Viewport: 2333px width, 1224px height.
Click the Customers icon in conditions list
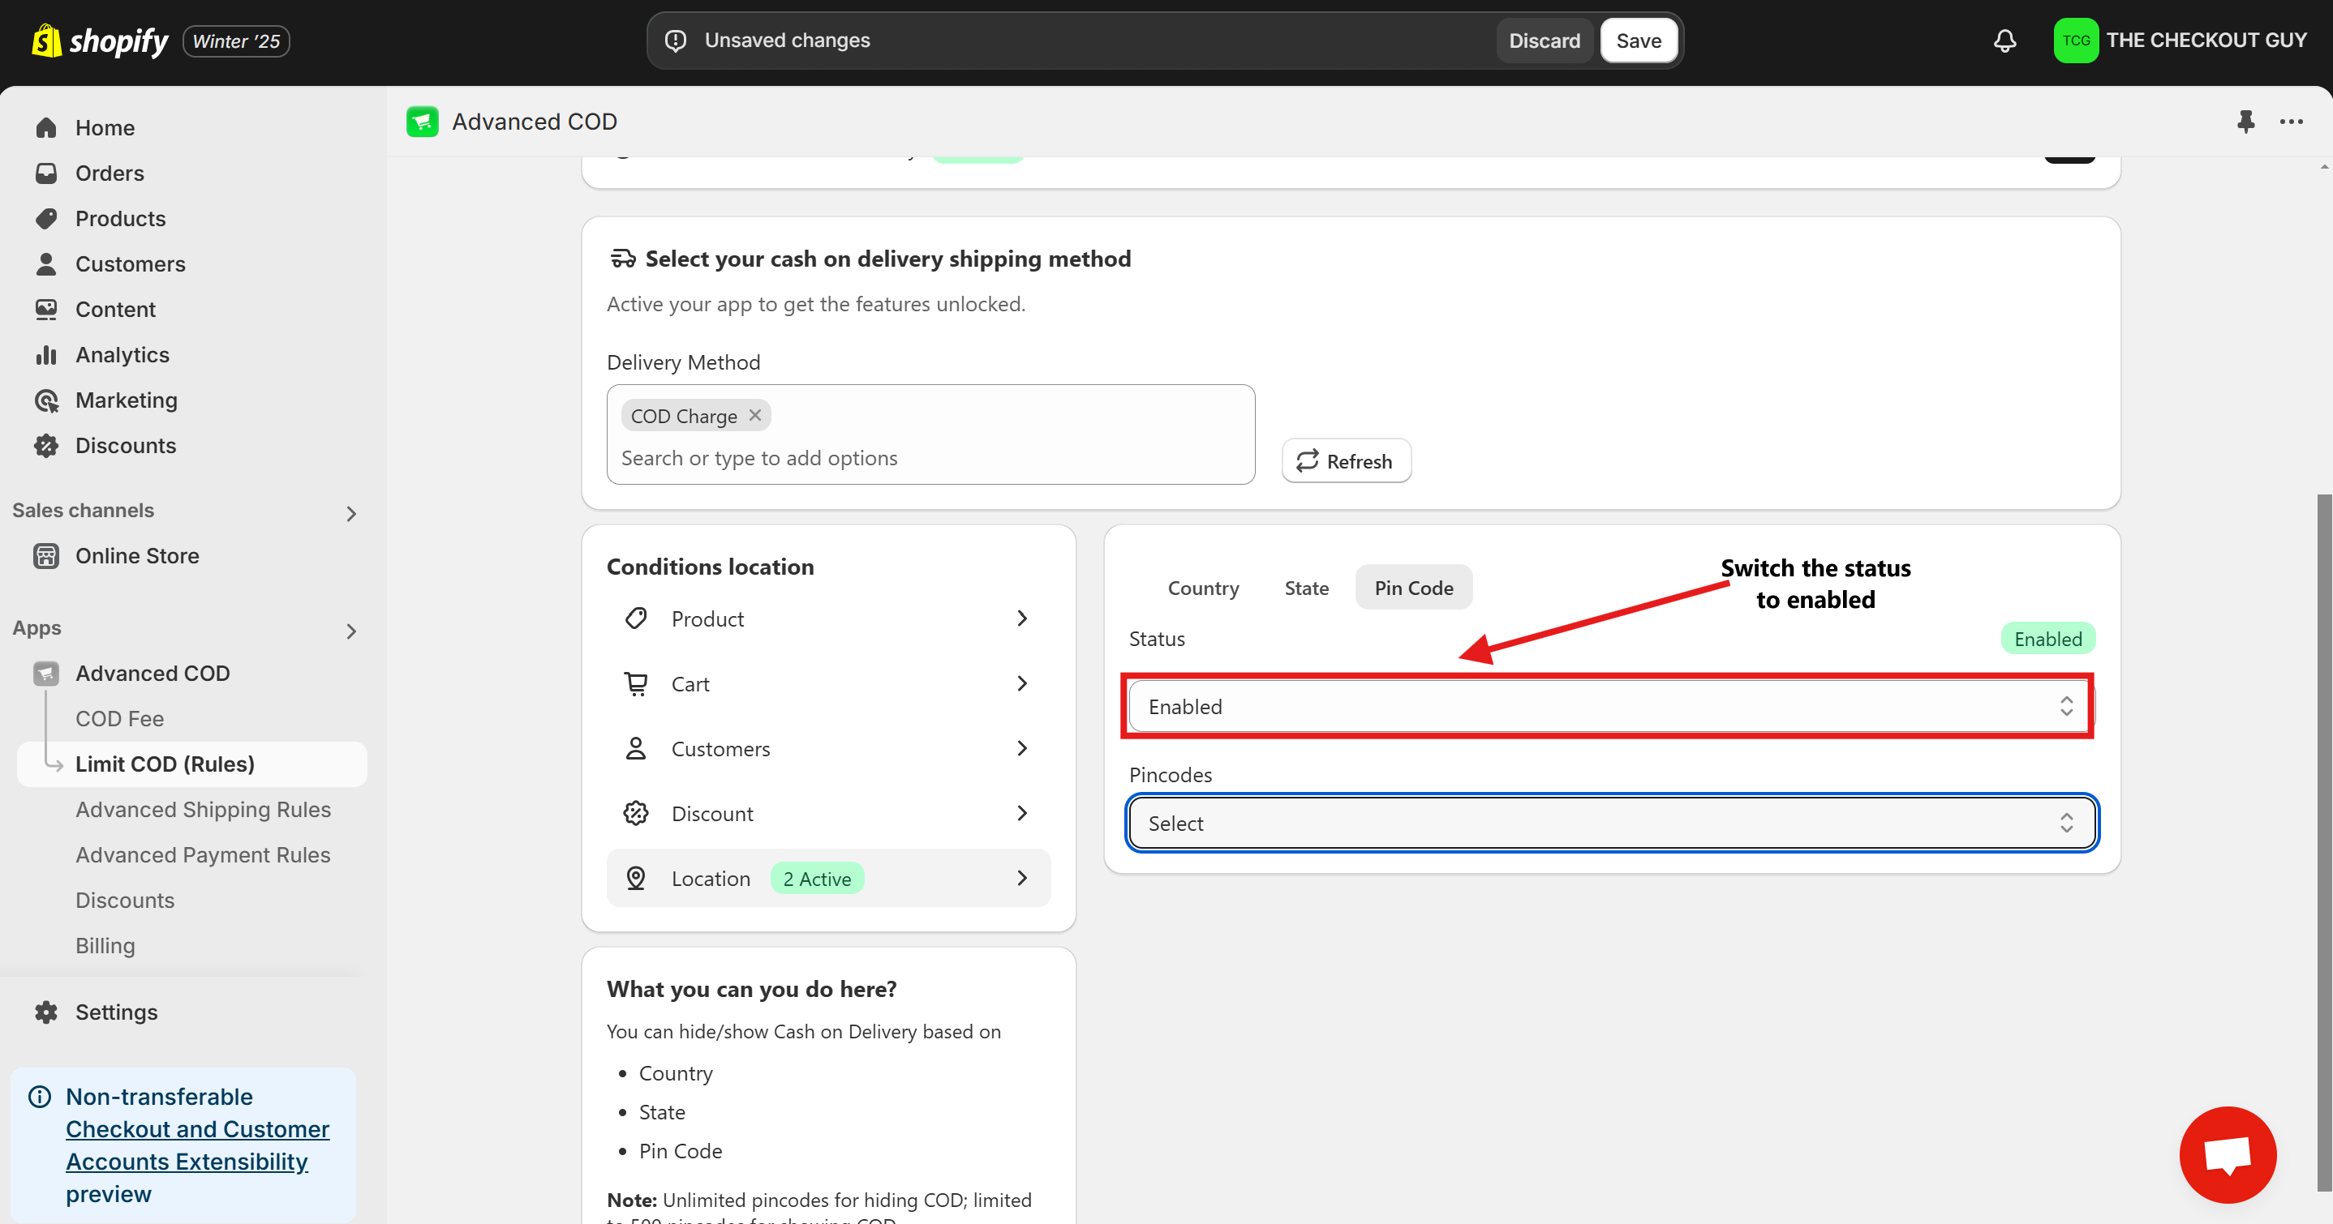point(636,748)
